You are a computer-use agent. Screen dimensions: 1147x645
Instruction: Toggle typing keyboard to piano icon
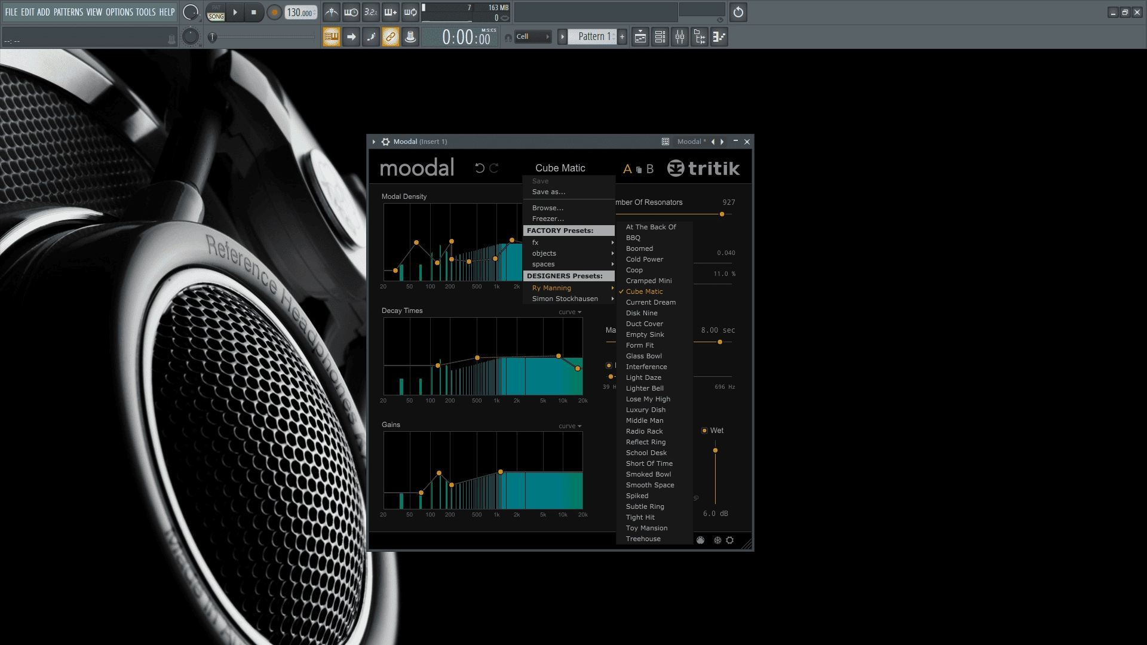point(332,37)
